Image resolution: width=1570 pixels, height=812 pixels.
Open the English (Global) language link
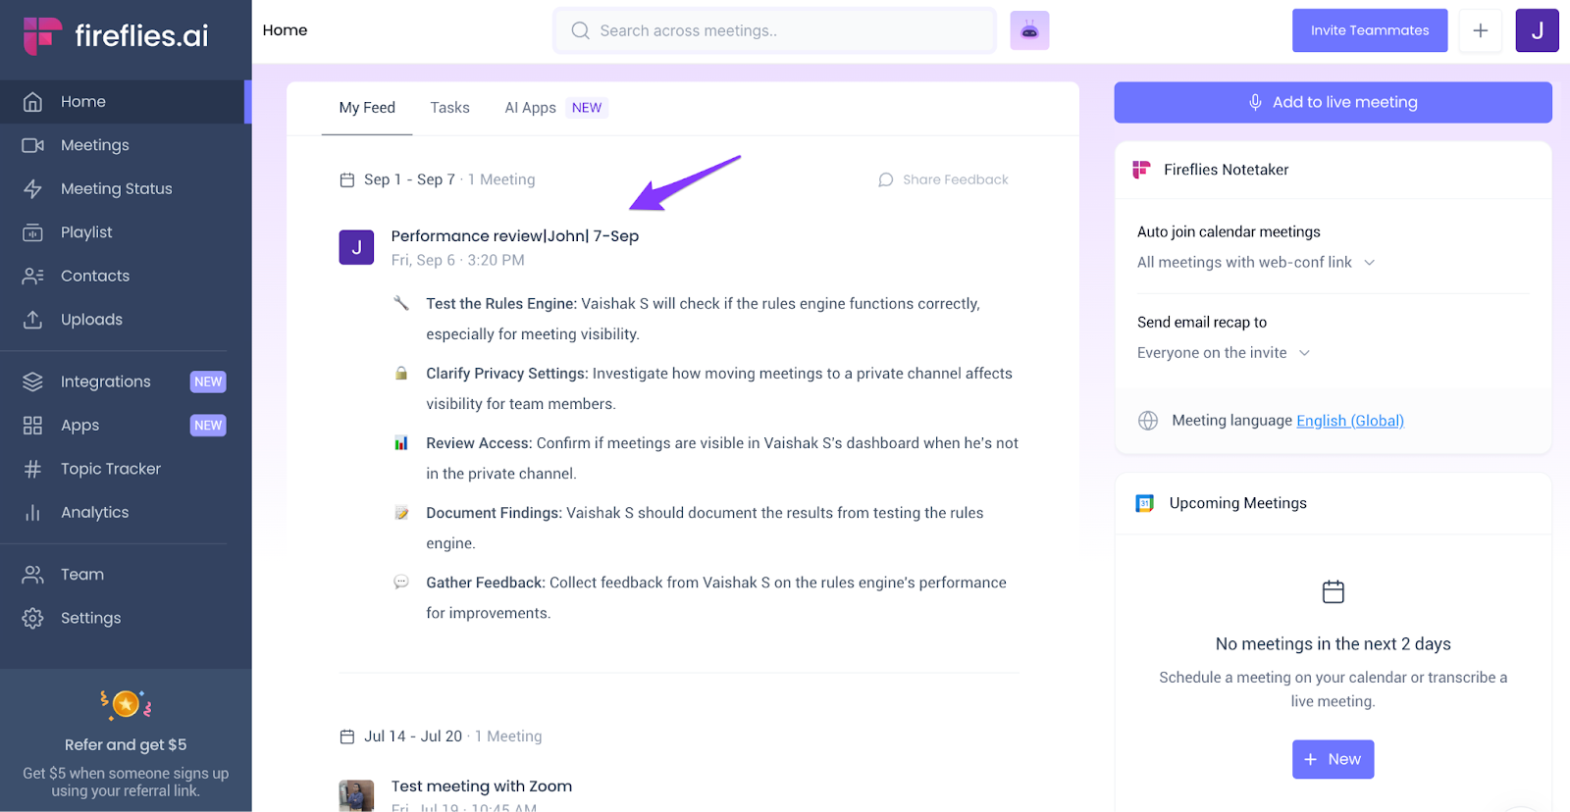point(1350,421)
